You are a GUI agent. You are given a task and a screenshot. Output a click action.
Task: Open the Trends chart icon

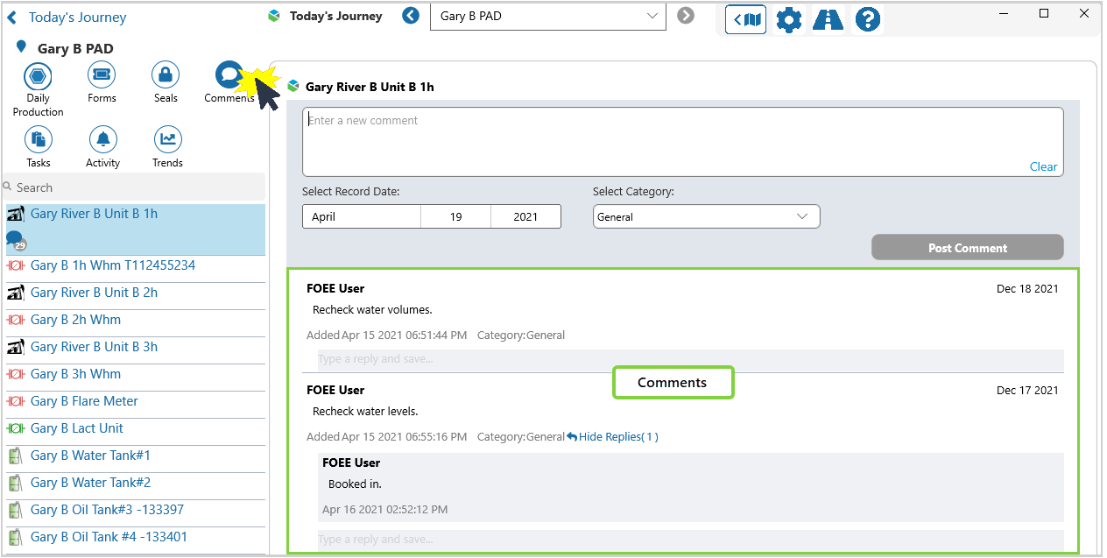coord(167,140)
